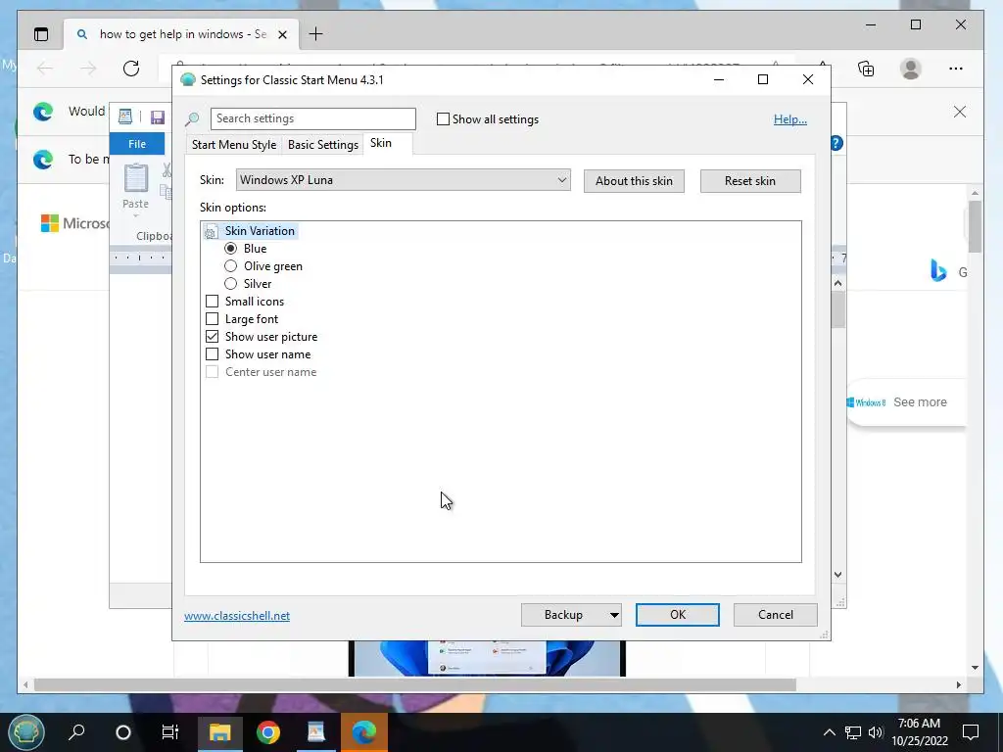Open Backup button dropdown arrow
This screenshot has width=1003, height=752.
coord(613,615)
